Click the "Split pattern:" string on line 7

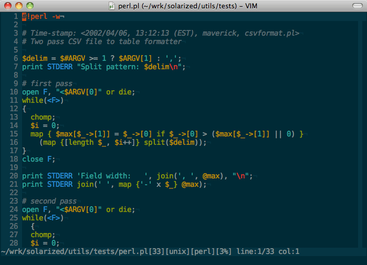[x=109, y=67]
